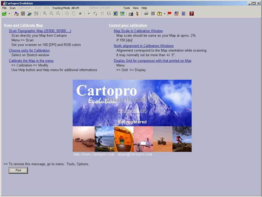Click the Scan and Calibrate Map heading

coord(23,25)
